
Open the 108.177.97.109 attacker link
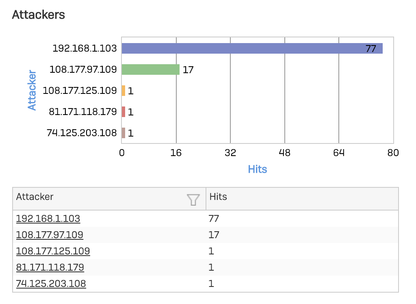tap(50, 235)
